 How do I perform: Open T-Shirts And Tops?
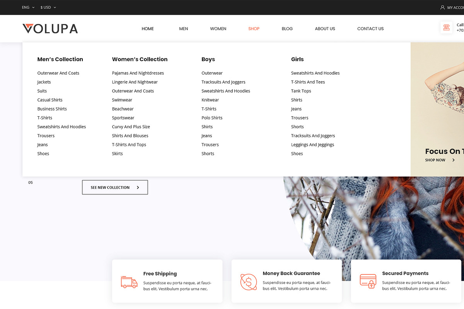click(129, 144)
